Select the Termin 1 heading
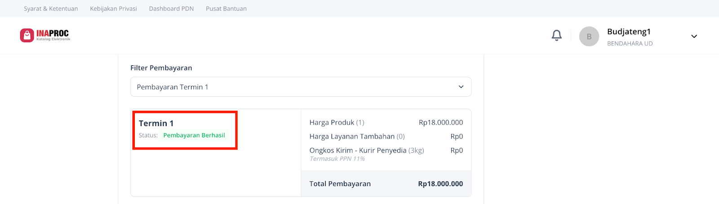Viewport: 719px width, 204px height. point(156,123)
